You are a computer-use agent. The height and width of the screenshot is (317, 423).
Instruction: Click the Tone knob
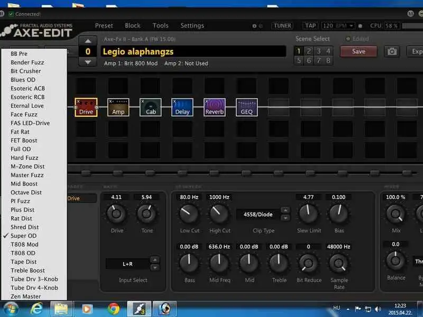click(x=146, y=213)
